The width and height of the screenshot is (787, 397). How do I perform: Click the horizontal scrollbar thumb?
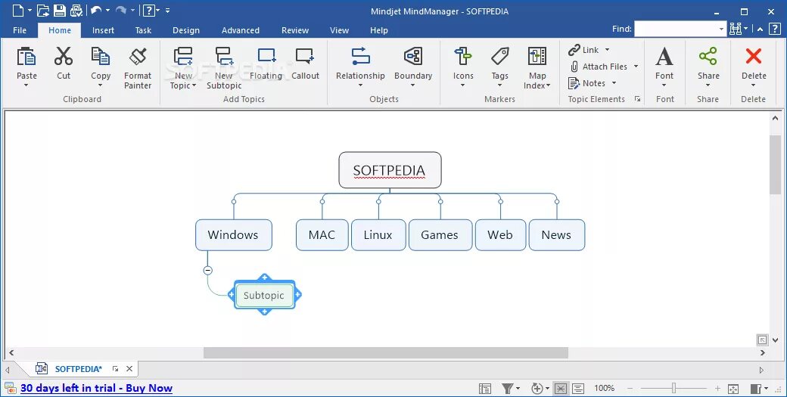click(385, 353)
